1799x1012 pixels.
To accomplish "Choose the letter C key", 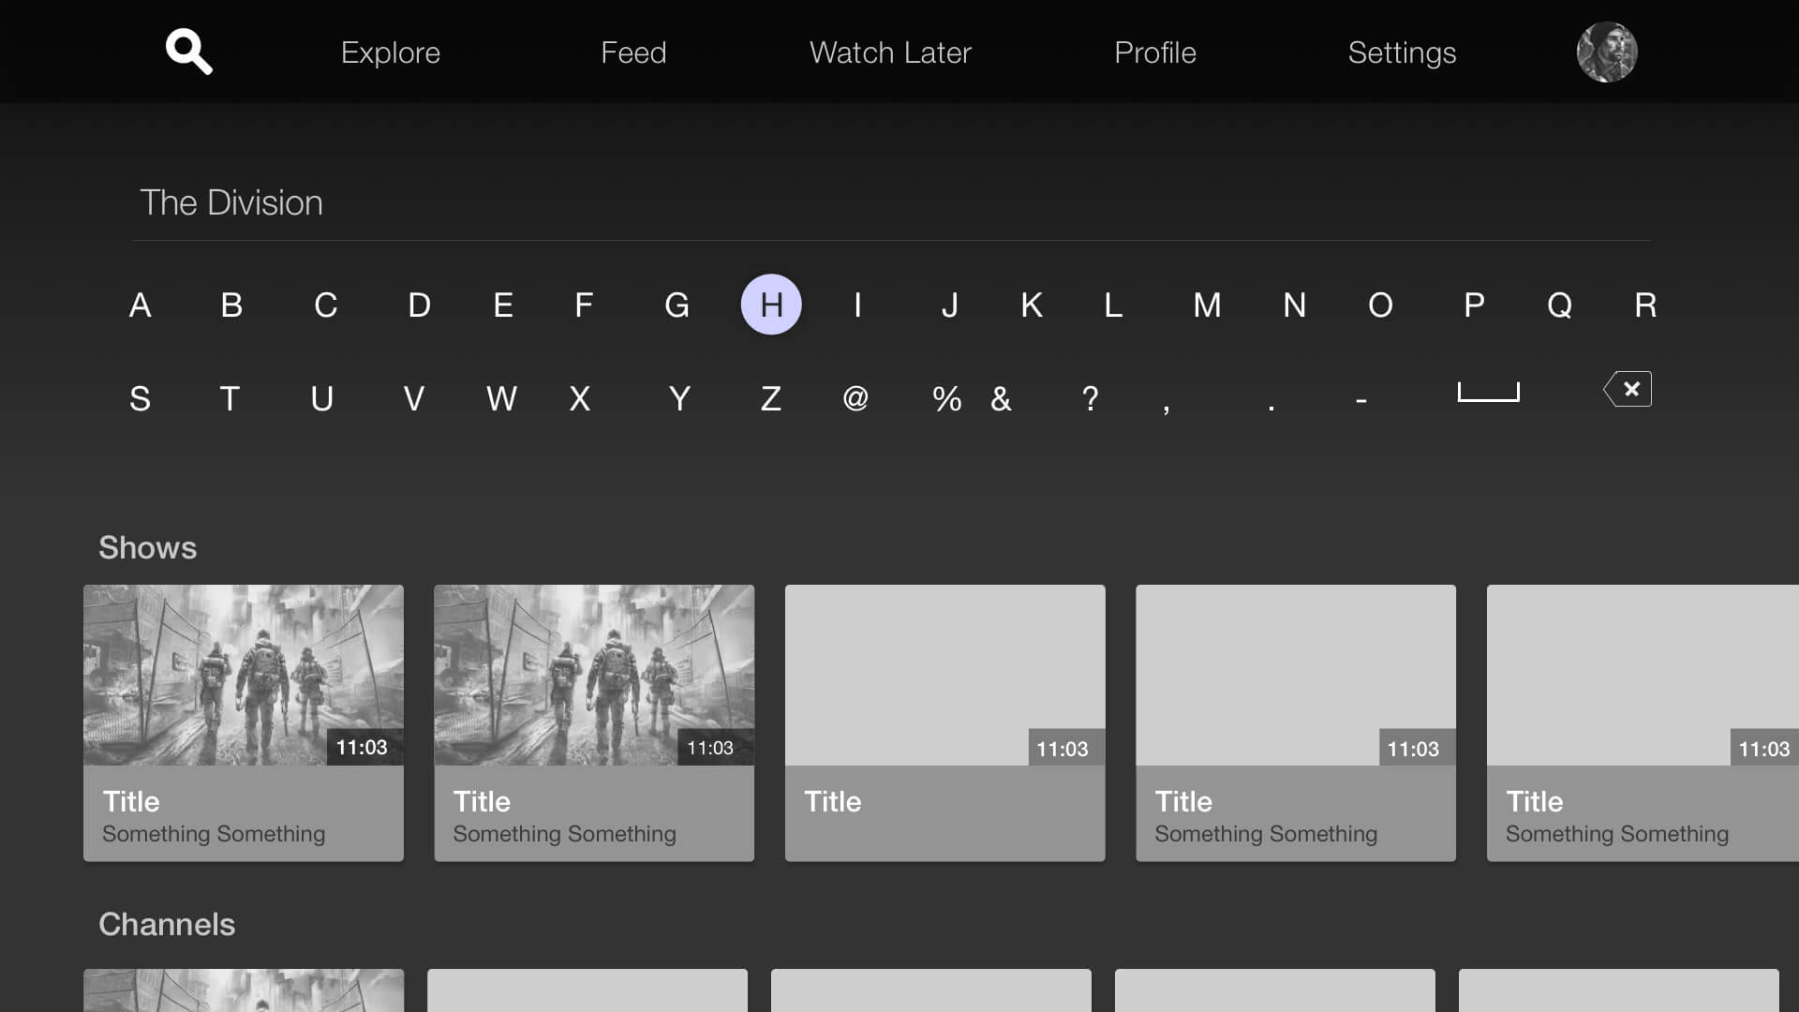I will (x=325, y=305).
